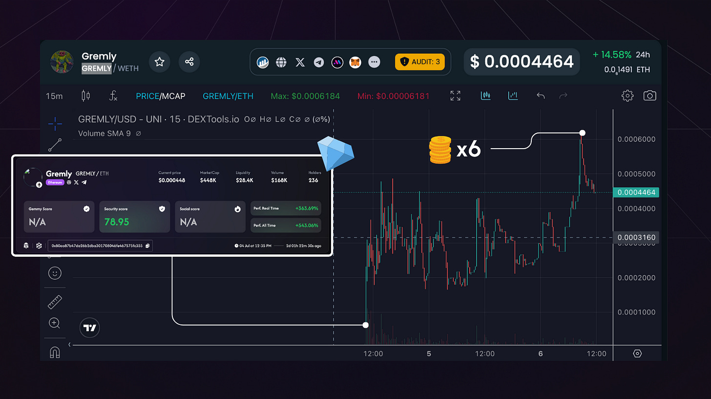Click the AUDIT: 3 badge
711x399 pixels.
click(x=420, y=62)
